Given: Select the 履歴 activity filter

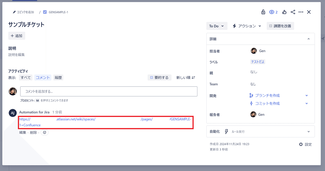Looking at the screenshot, I should (x=58, y=78).
